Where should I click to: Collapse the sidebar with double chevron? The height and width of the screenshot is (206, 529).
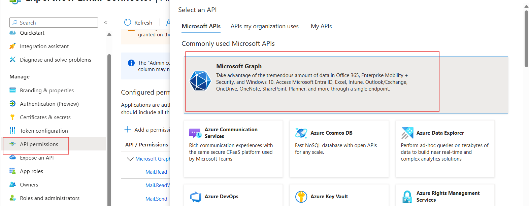click(106, 23)
